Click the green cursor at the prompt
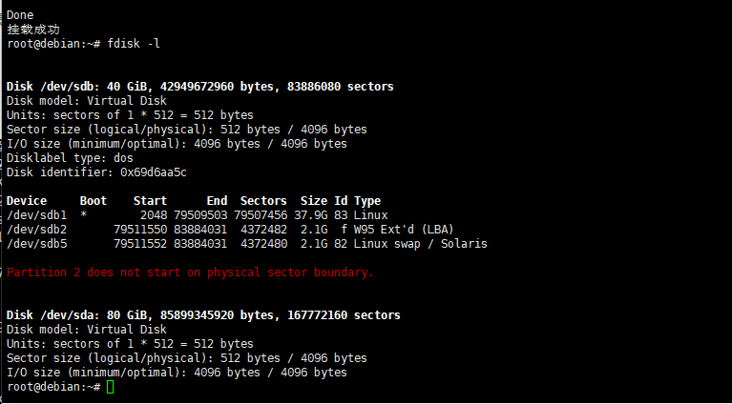 point(111,387)
